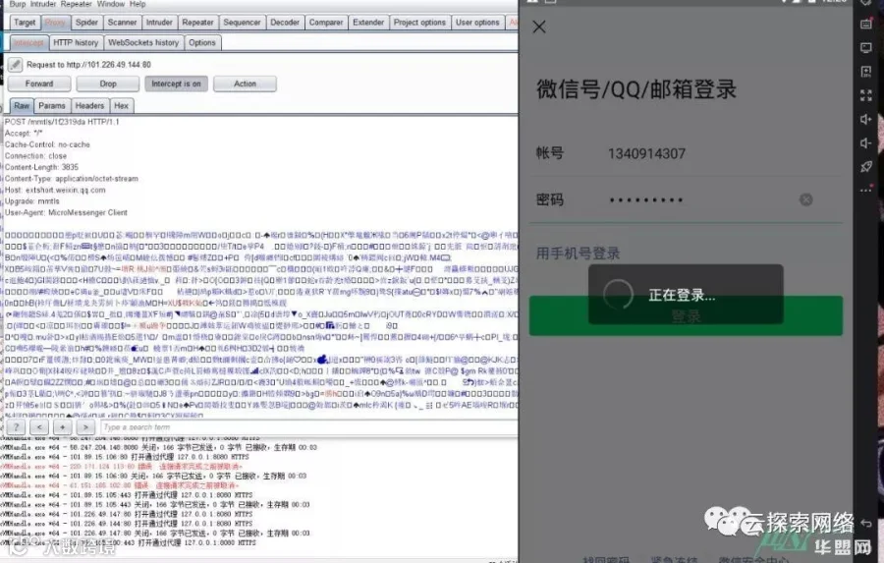The height and width of the screenshot is (563, 884).
Task: Open the Repeater menu in menu bar
Action: point(76,4)
